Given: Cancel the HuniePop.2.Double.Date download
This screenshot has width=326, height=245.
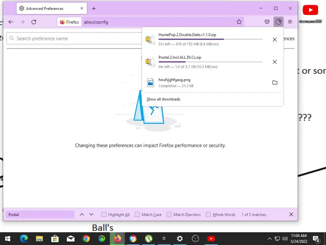Looking at the screenshot, I should click(275, 40).
